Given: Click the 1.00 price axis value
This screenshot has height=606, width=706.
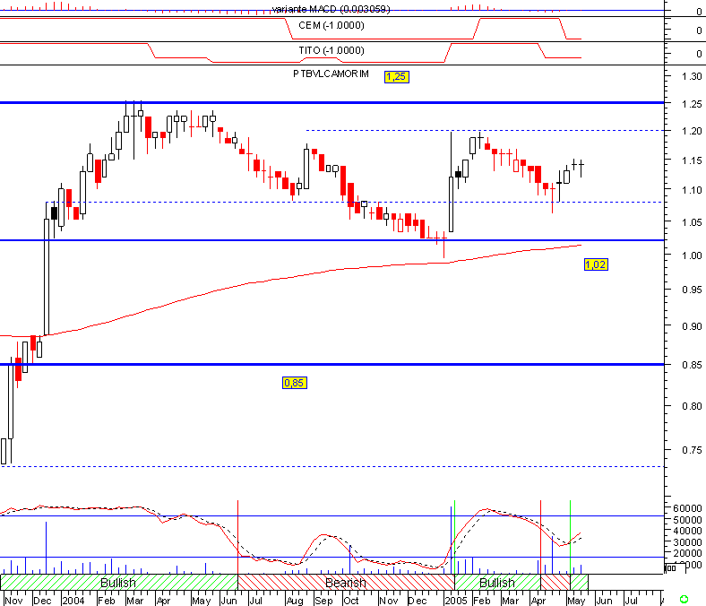Looking at the screenshot, I should [692, 255].
